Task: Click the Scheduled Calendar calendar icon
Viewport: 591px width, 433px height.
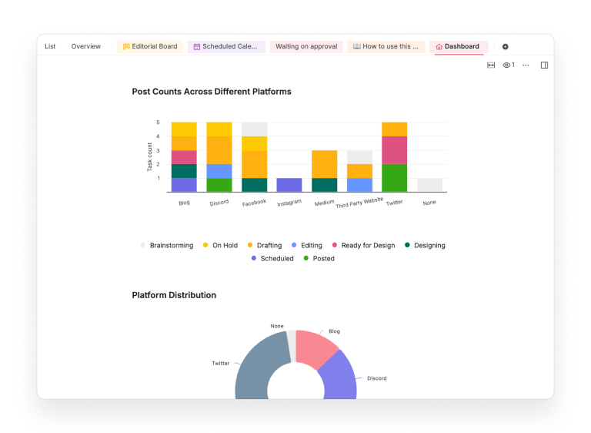Action: tap(197, 47)
